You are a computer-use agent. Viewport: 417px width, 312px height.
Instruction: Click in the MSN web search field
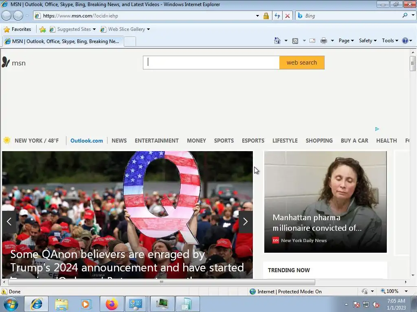click(x=211, y=63)
